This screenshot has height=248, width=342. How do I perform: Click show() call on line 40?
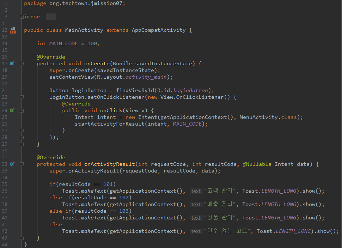pyautogui.click(x=312, y=218)
